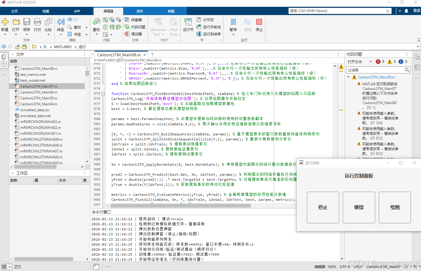Open the 打开文件 dropdown in Code Issues
421x271 pixels.
pos(370,62)
